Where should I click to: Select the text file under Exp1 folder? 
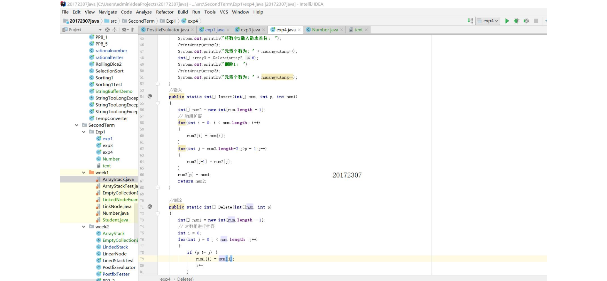point(106,166)
